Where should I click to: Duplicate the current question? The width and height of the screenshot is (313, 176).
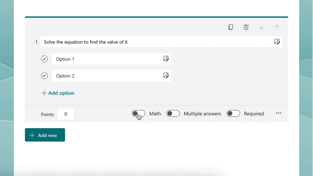[231, 27]
